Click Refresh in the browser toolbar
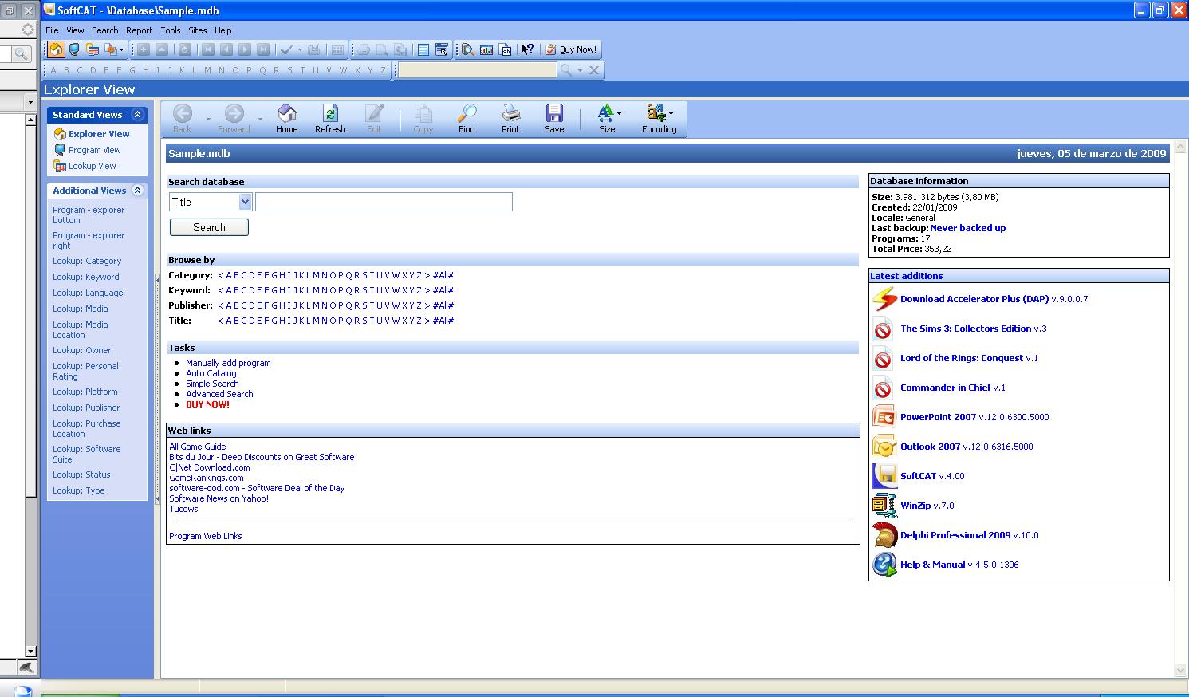The image size is (1189, 697). 330,119
